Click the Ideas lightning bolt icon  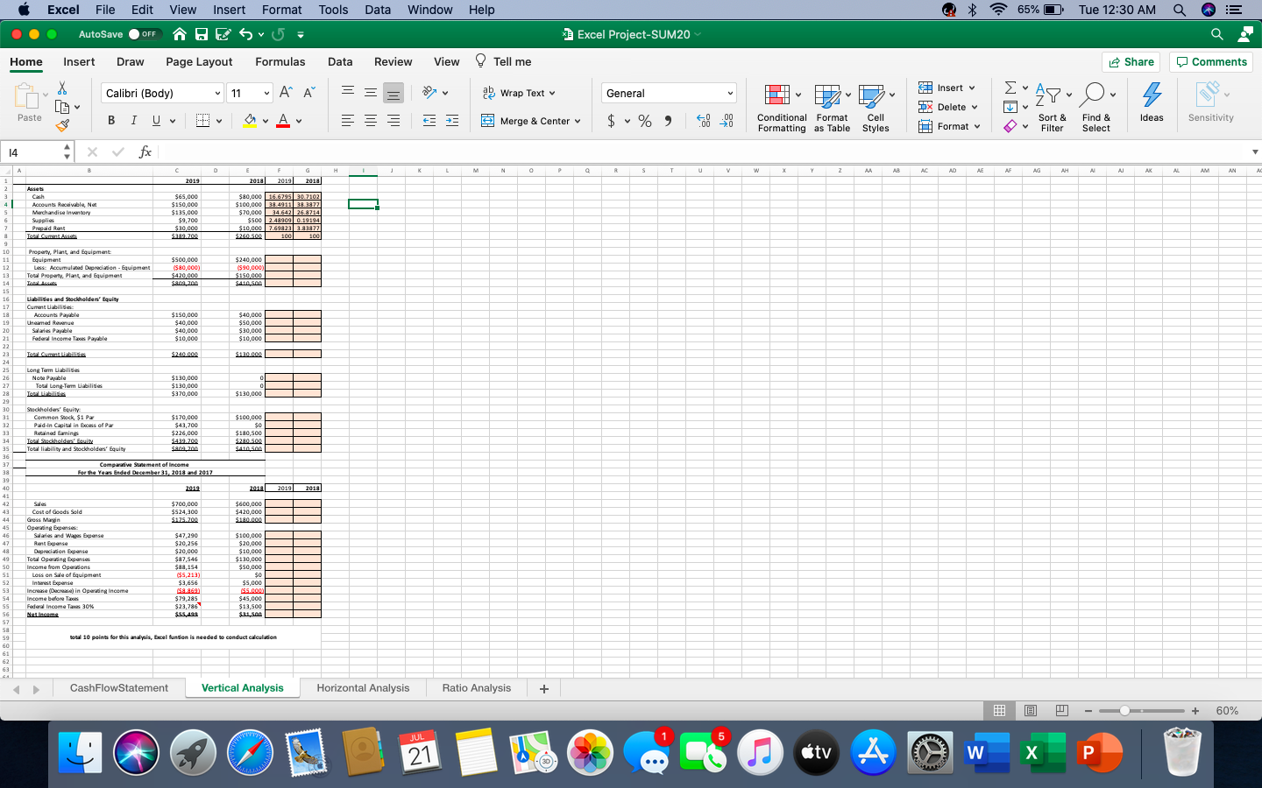1152,102
